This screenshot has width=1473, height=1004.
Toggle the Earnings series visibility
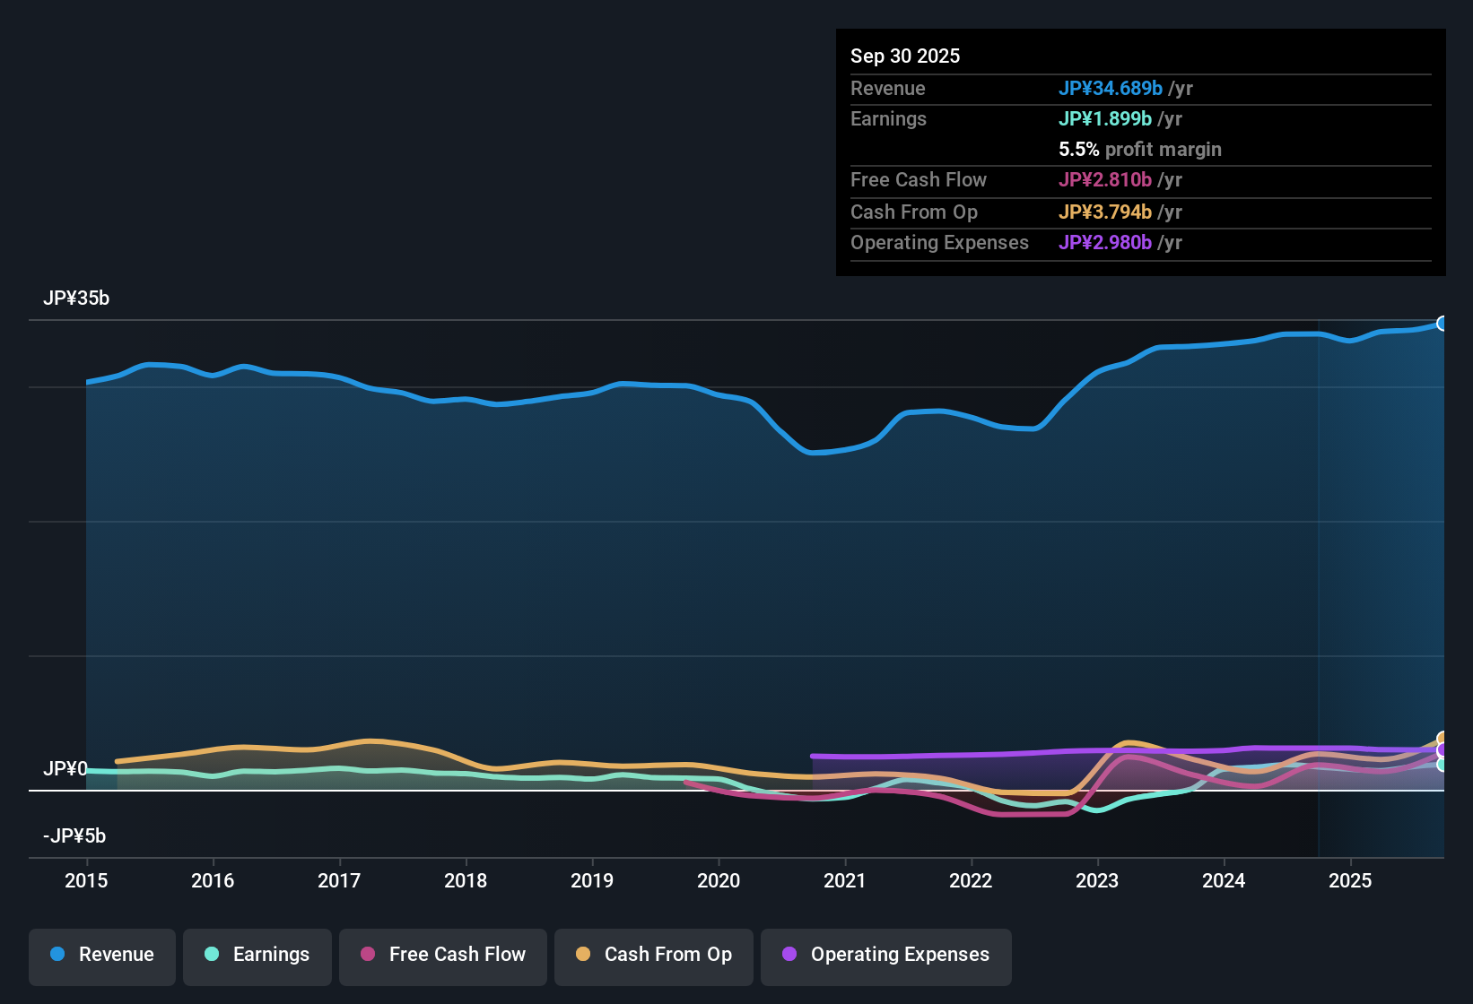pyautogui.click(x=257, y=955)
